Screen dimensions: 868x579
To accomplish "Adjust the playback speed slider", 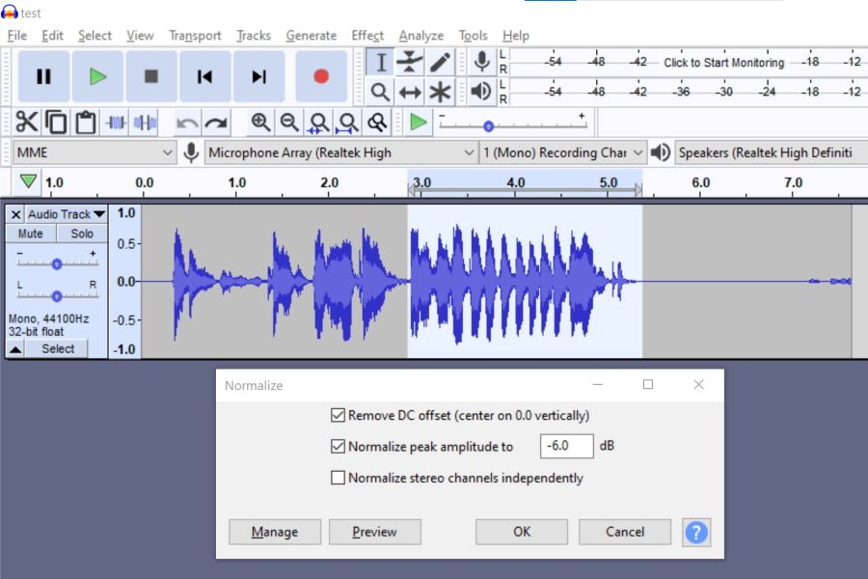I will 488,126.
